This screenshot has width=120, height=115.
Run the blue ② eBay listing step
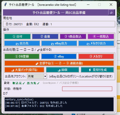(59, 56)
